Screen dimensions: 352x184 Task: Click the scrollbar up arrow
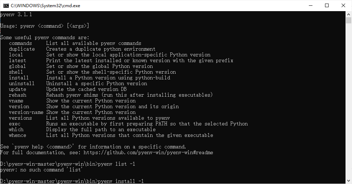pyautogui.click(x=349, y=14)
